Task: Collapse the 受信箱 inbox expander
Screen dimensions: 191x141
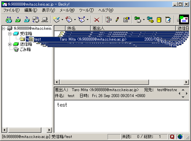Action: (x=10, y=34)
